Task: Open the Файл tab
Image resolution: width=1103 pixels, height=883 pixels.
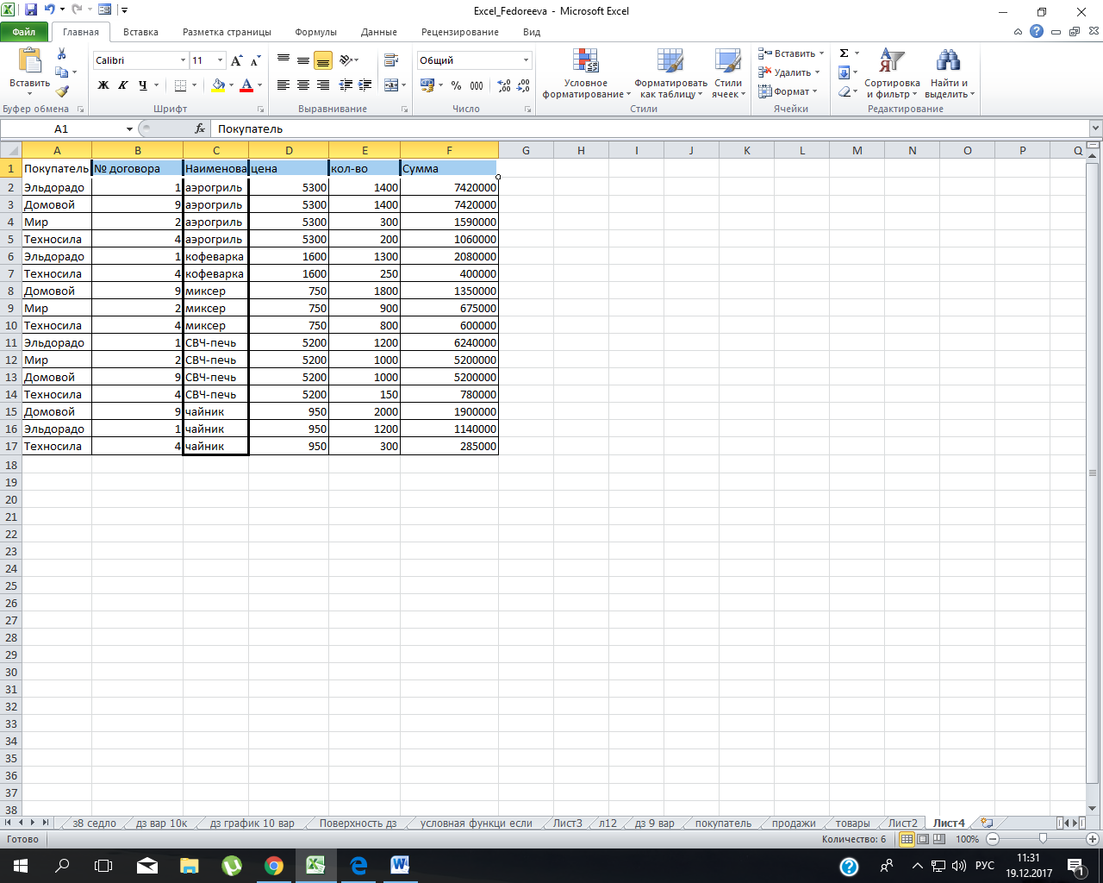Action: pyautogui.click(x=24, y=32)
